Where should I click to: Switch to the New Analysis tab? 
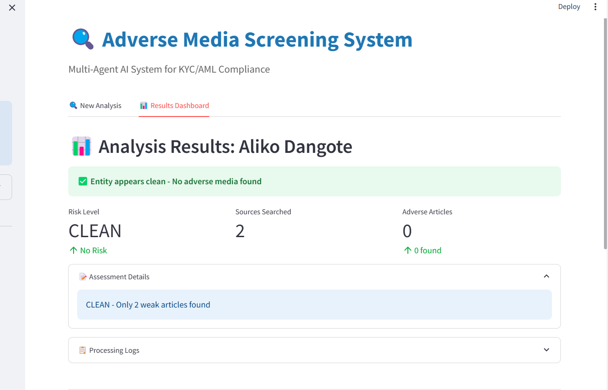pos(95,106)
